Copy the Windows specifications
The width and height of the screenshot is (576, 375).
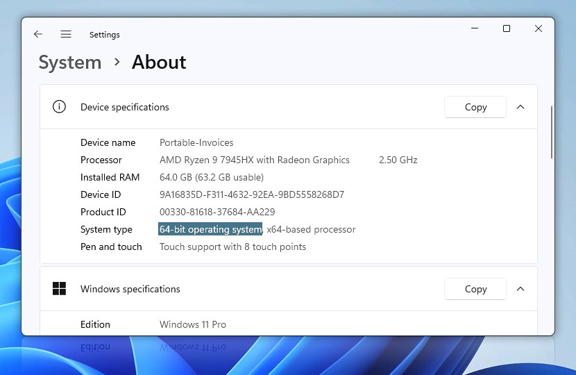click(475, 289)
